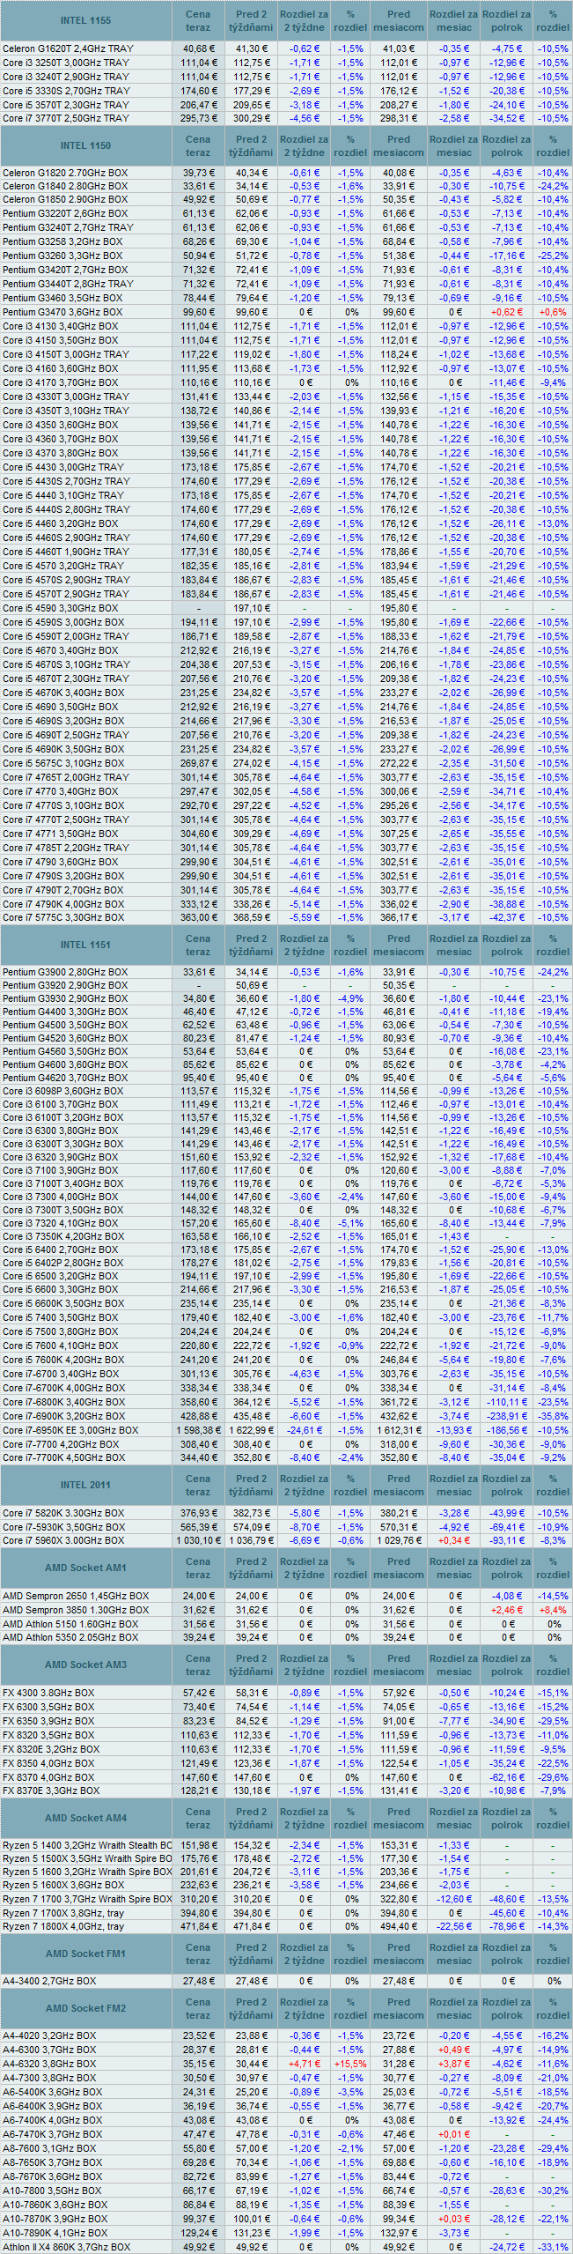The width and height of the screenshot is (573, 2254).
Task: Select 'Core i7 5775C 3,30GHz BOX' row name
Action: pyautogui.click(x=63, y=917)
